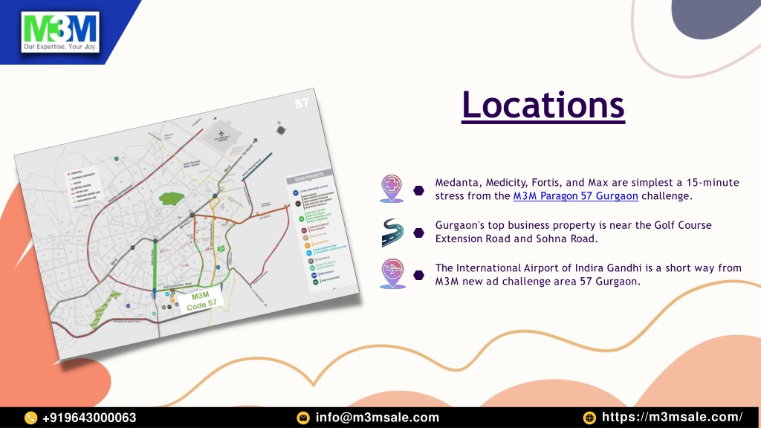Click the hospital location pin icon

392,189
